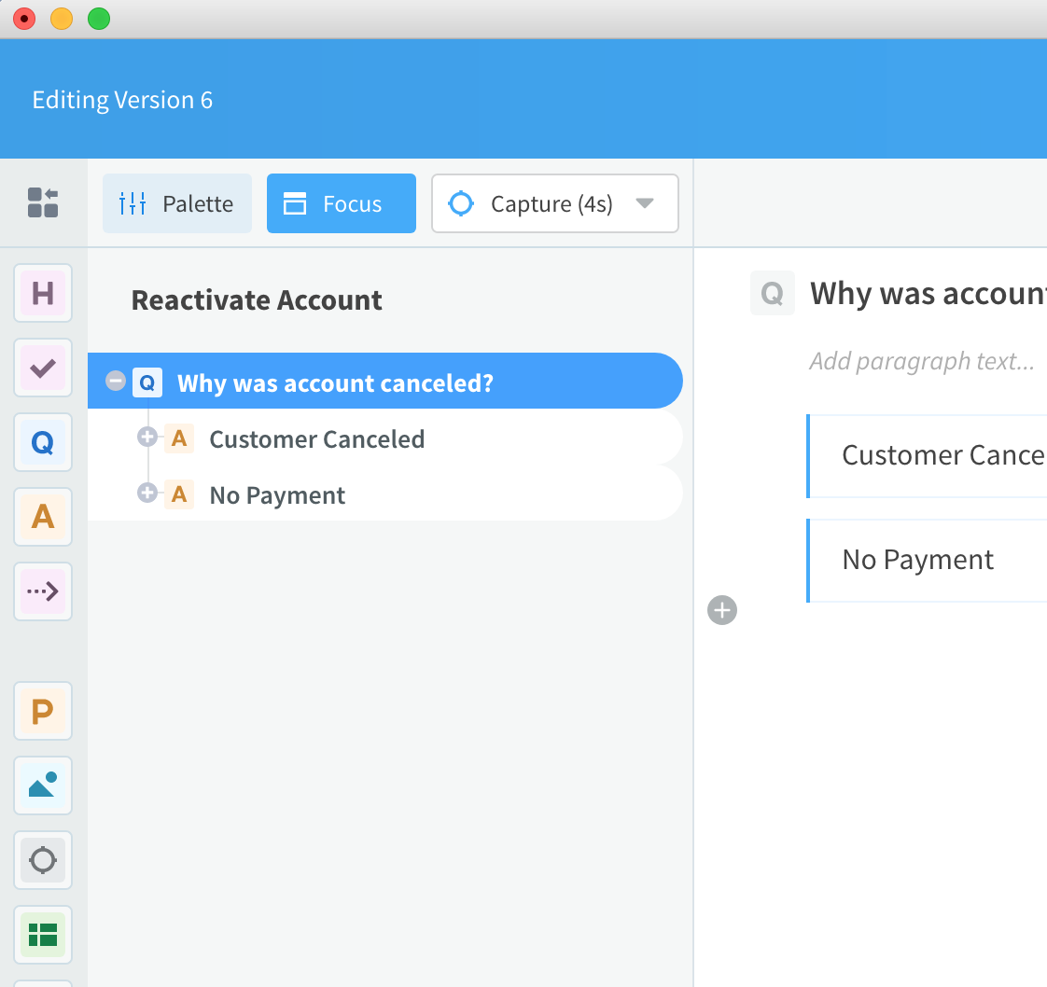
Task: Select the capture target icon in sidebar
Action: [x=42, y=860]
